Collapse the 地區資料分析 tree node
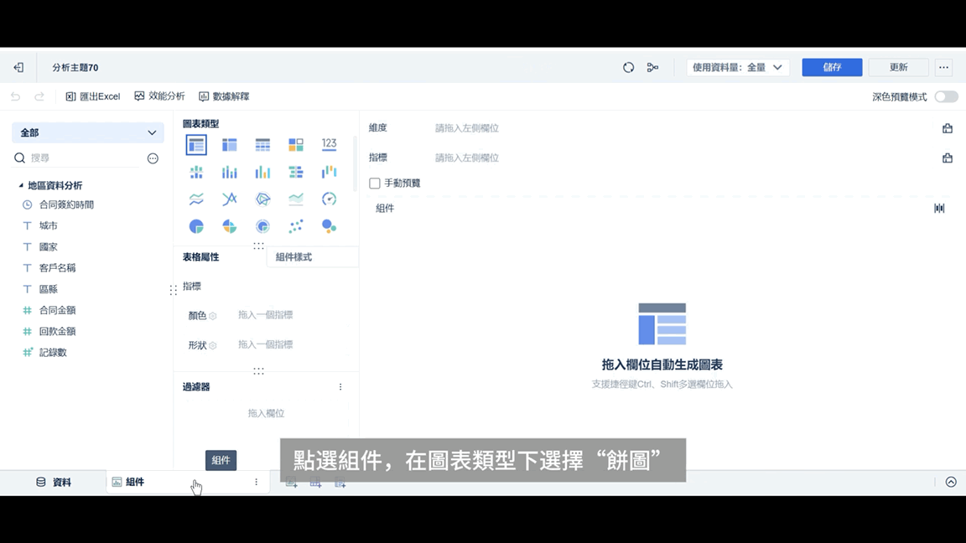966x543 pixels. pyautogui.click(x=21, y=185)
